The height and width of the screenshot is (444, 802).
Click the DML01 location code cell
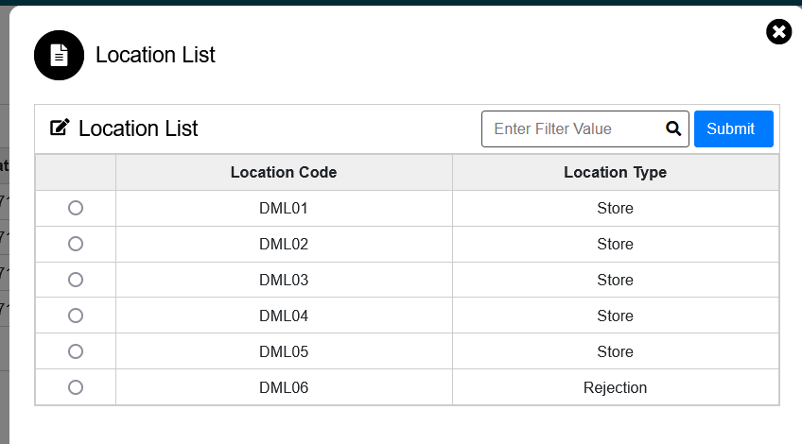284,209
